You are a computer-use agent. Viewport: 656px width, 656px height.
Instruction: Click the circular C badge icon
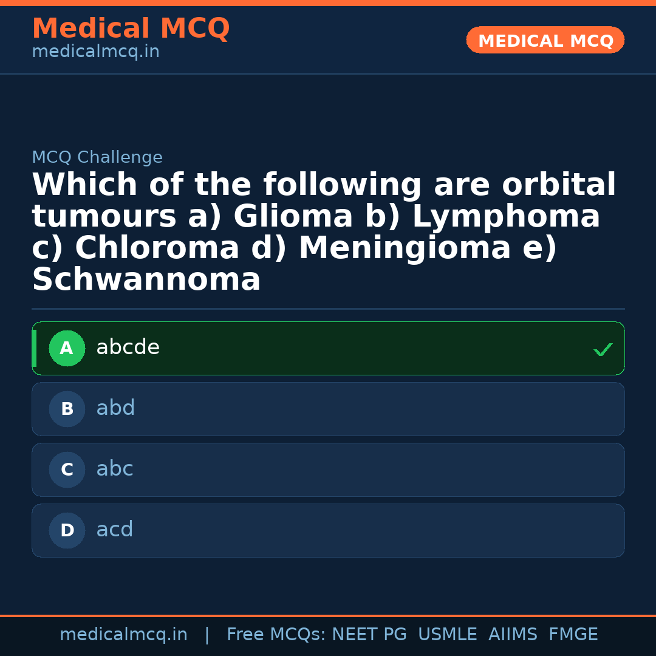[x=67, y=470]
